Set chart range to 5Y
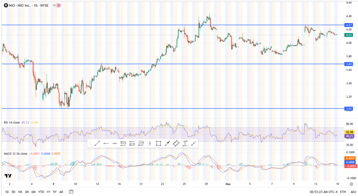 (x=55, y=192)
